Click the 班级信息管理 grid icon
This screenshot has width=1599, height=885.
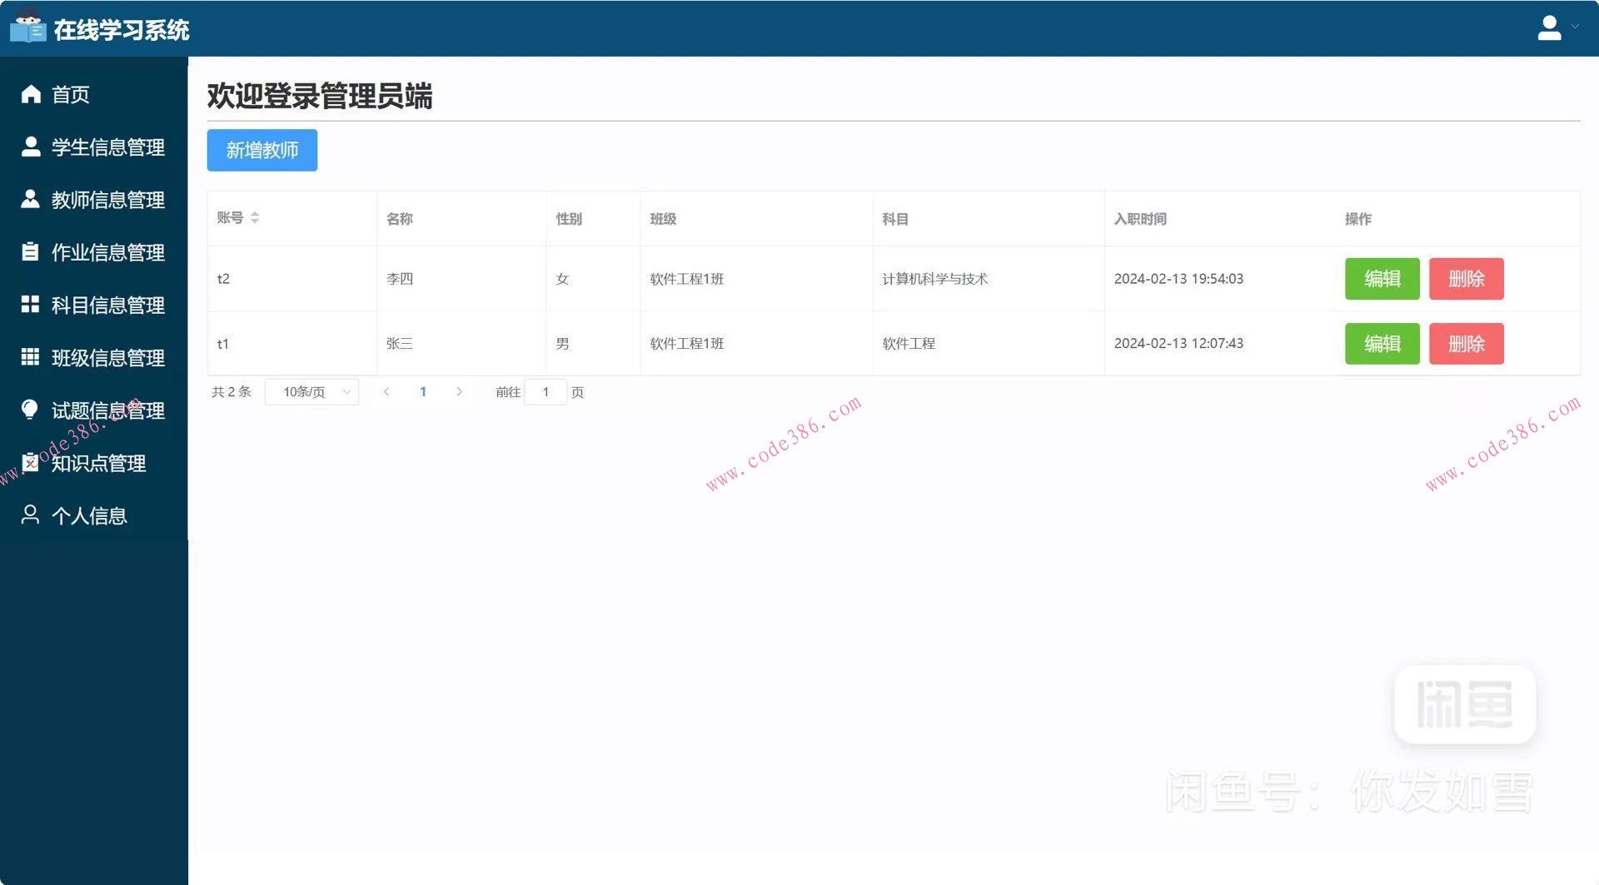tap(30, 357)
